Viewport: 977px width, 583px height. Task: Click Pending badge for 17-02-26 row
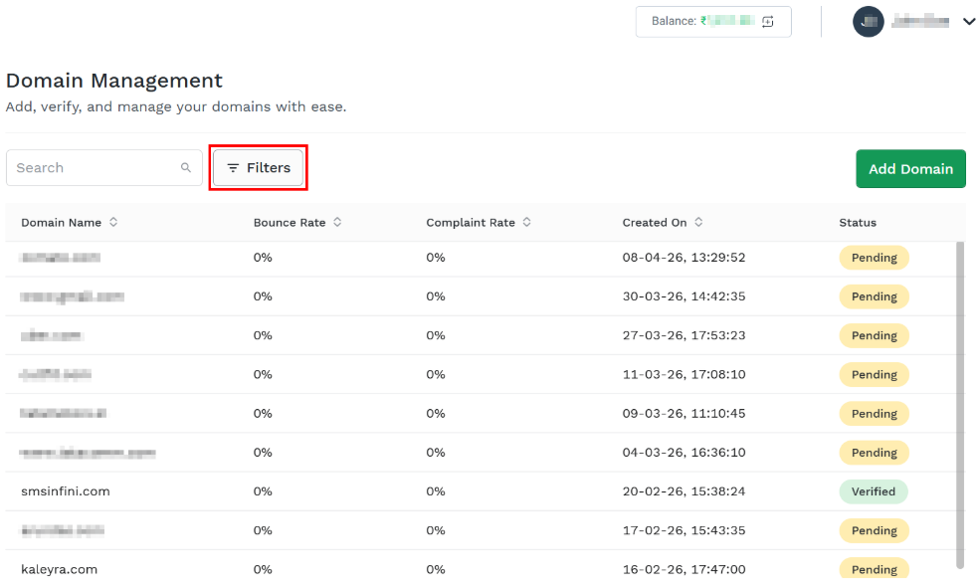pyautogui.click(x=874, y=530)
